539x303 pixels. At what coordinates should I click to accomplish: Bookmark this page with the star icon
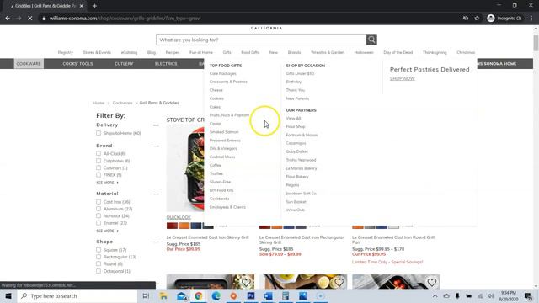(x=477, y=19)
